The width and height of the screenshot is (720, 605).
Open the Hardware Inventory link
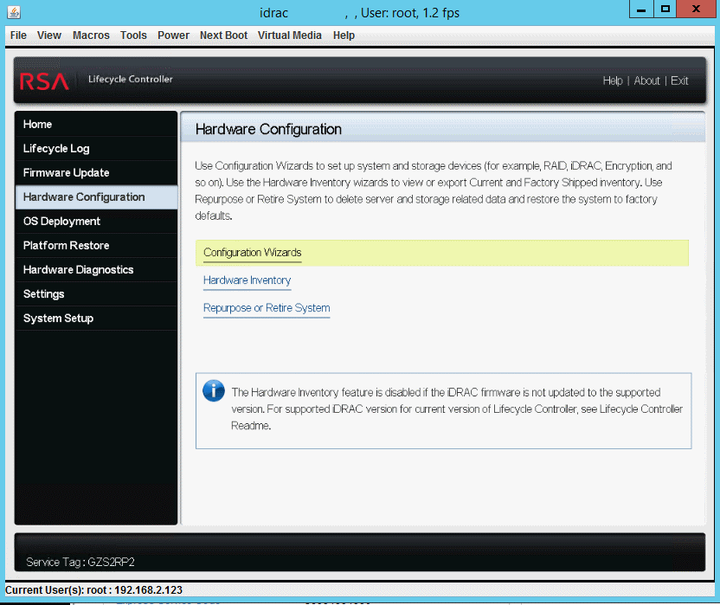247,280
